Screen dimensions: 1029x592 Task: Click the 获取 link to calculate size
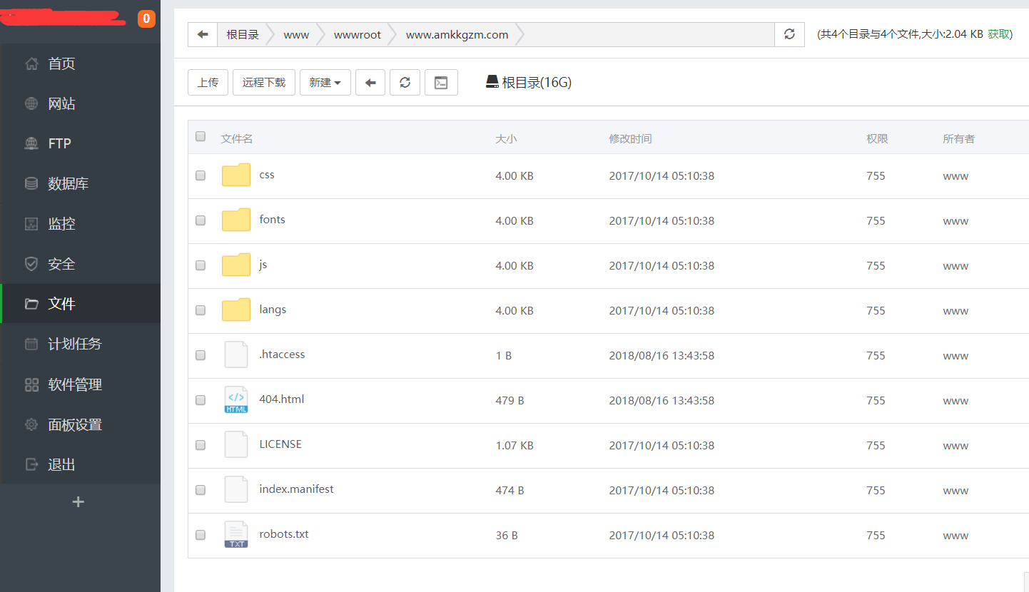(999, 34)
